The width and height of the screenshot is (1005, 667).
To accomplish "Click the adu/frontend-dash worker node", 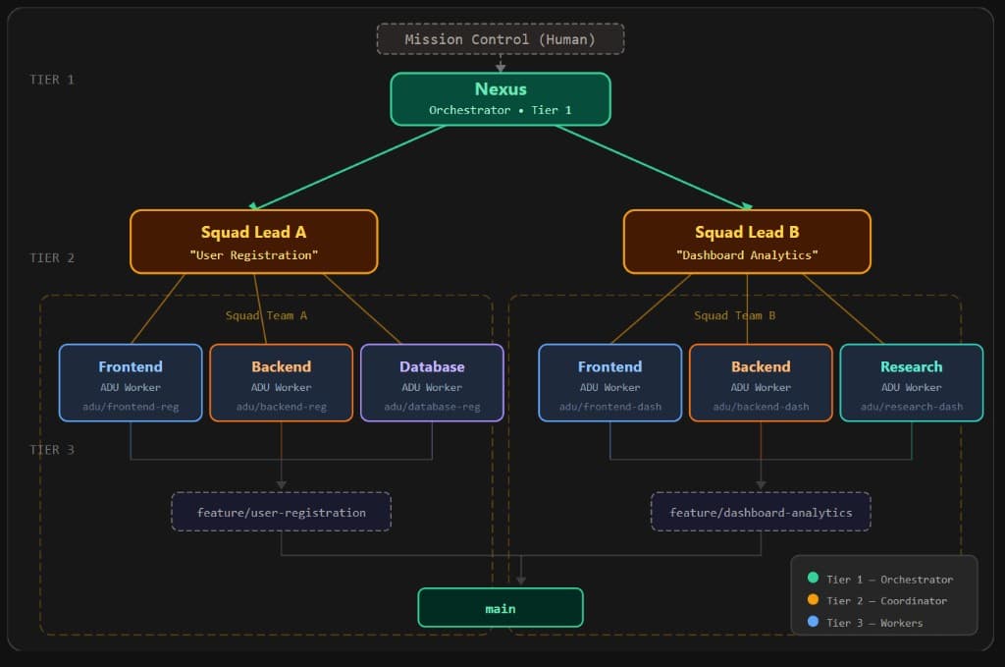I will point(608,382).
